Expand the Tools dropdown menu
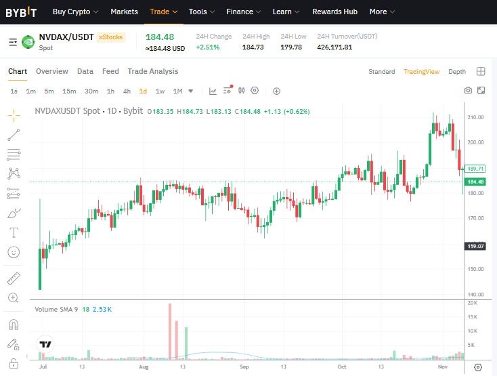The image size is (497, 376). point(202,12)
